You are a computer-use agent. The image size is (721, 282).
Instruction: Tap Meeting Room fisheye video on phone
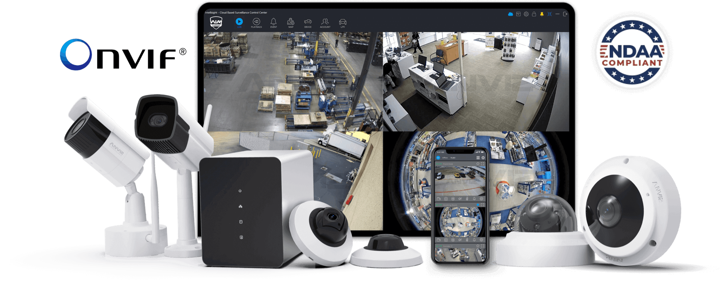(460, 222)
